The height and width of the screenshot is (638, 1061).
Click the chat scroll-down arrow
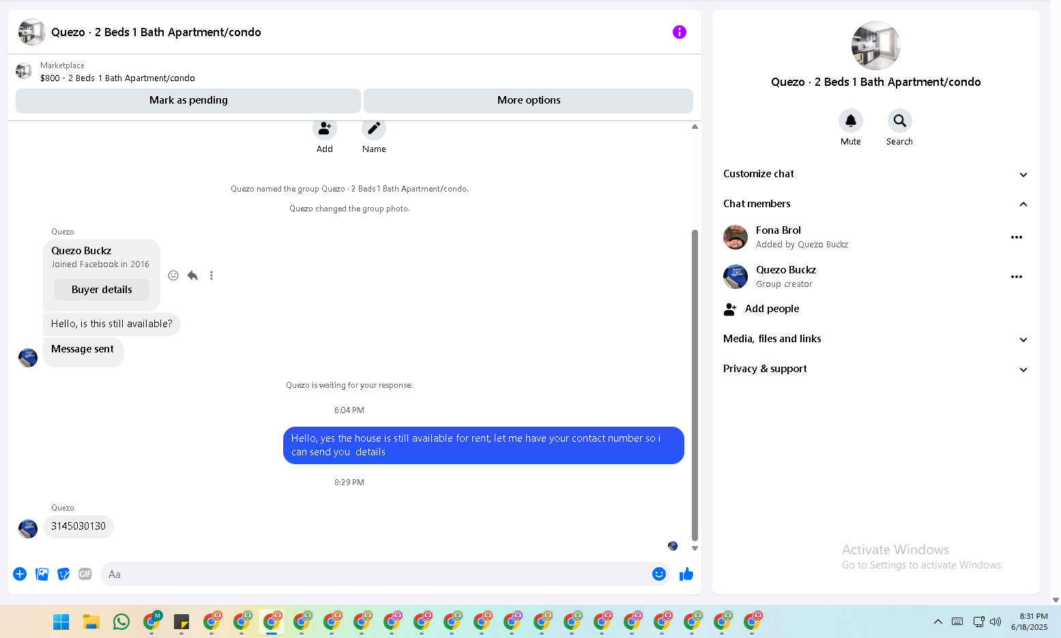(x=695, y=548)
